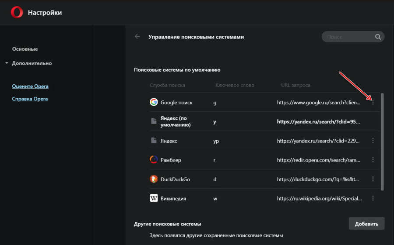This screenshot has height=245, width=394.
Task: Click the duckduckgo.com URL
Action: point(318,179)
